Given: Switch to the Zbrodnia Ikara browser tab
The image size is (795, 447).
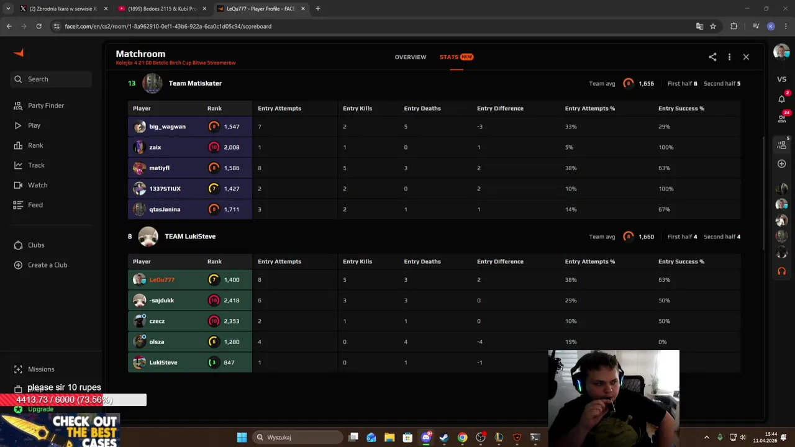Looking at the screenshot, I should coord(62,9).
